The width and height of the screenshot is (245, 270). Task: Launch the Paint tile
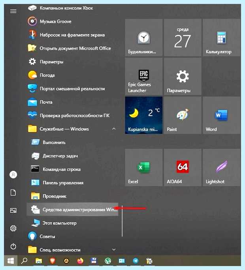(x=183, y=115)
